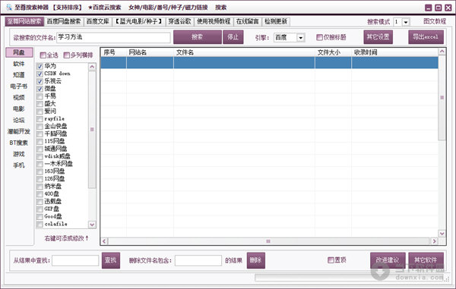This screenshot has height=289, width=456.
Task: Expand the 搜索模式 dropdown
Action: pos(406,22)
